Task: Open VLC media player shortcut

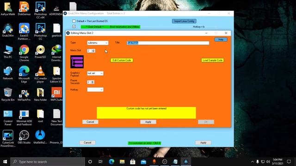Action: 40,75
